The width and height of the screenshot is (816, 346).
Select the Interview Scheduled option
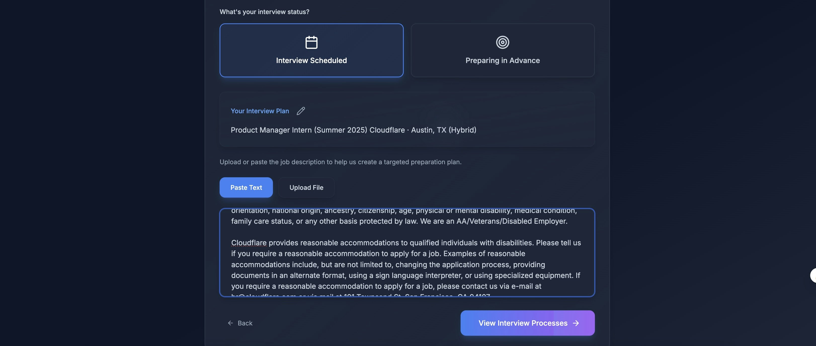pyautogui.click(x=311, y=50)
